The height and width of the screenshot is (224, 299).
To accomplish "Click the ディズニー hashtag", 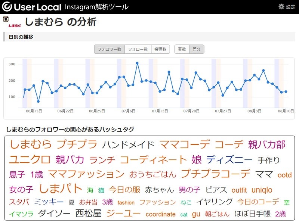I will click(229, 159).
